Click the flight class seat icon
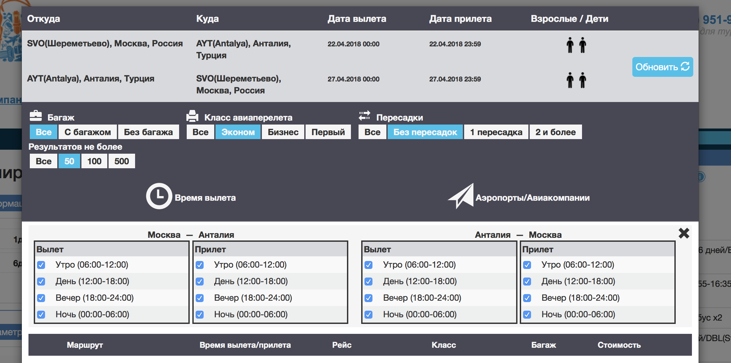The image size is (731, 363). 192,116
